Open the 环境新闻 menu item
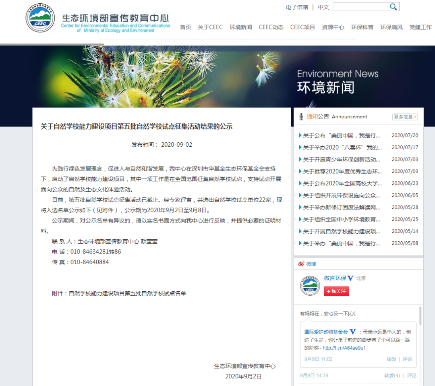 (240, 27)
